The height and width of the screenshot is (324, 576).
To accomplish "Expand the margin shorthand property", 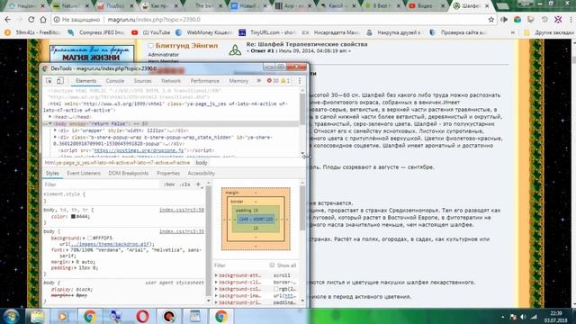I will pos(73,262).
